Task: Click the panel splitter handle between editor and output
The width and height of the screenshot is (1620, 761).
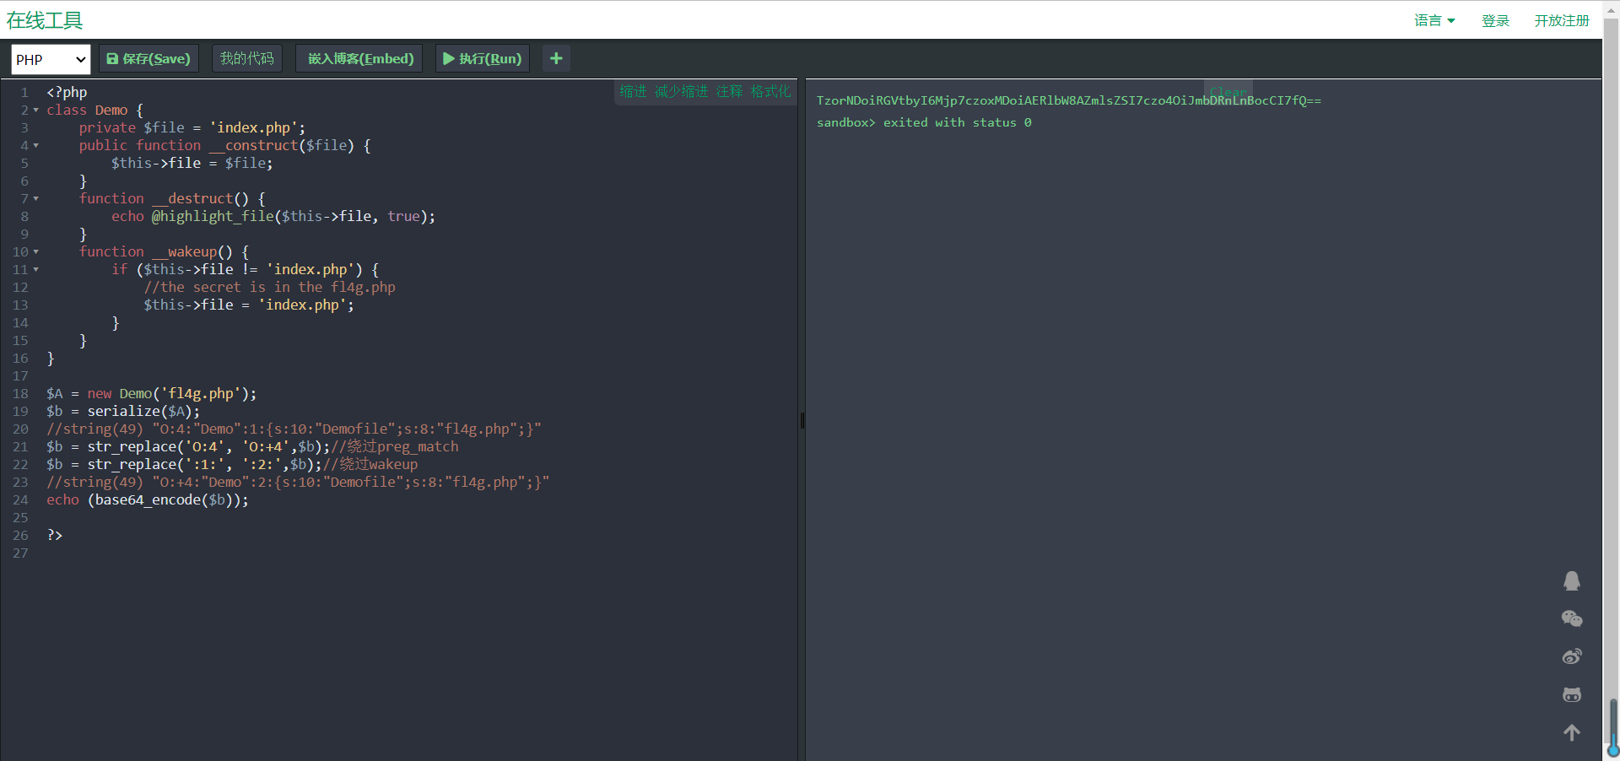Action: (802, 419)
